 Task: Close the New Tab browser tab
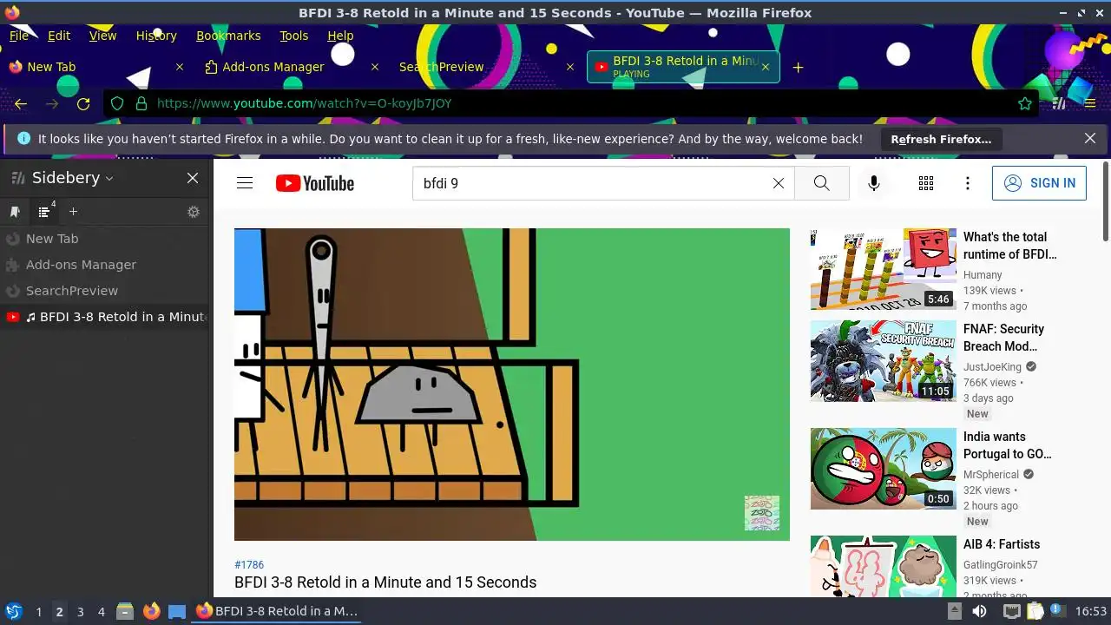[x=180, y=67]
